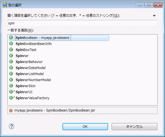The width and height of the screenshot is (165, 137).
Task: Click the class icon beside SpinBoxBean
Action: [11, 38]
